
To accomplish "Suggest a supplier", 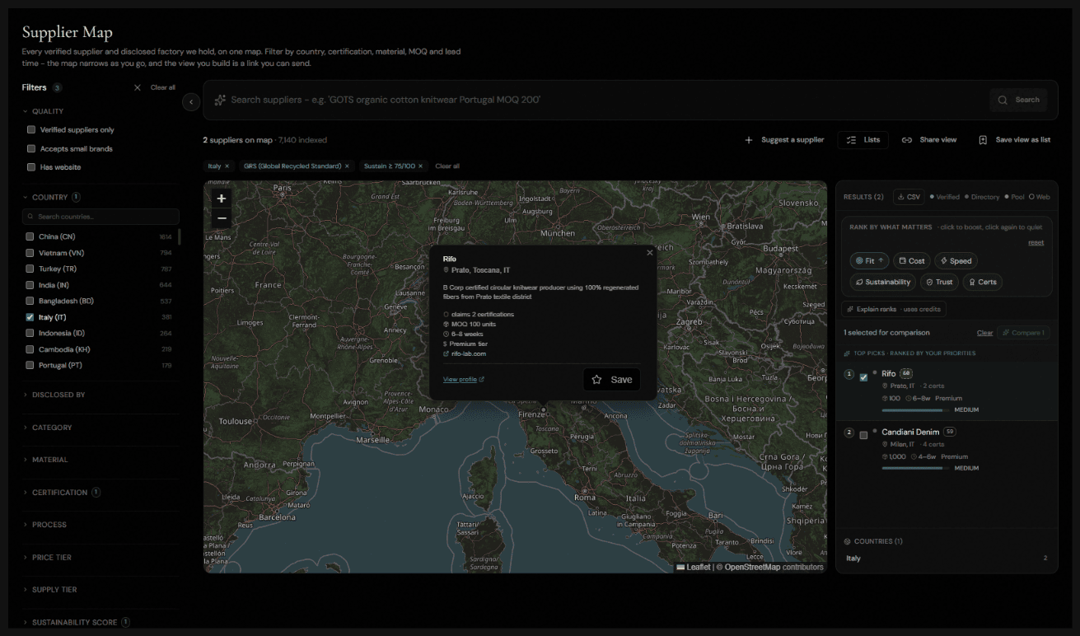I will click(x=784, y=140).
